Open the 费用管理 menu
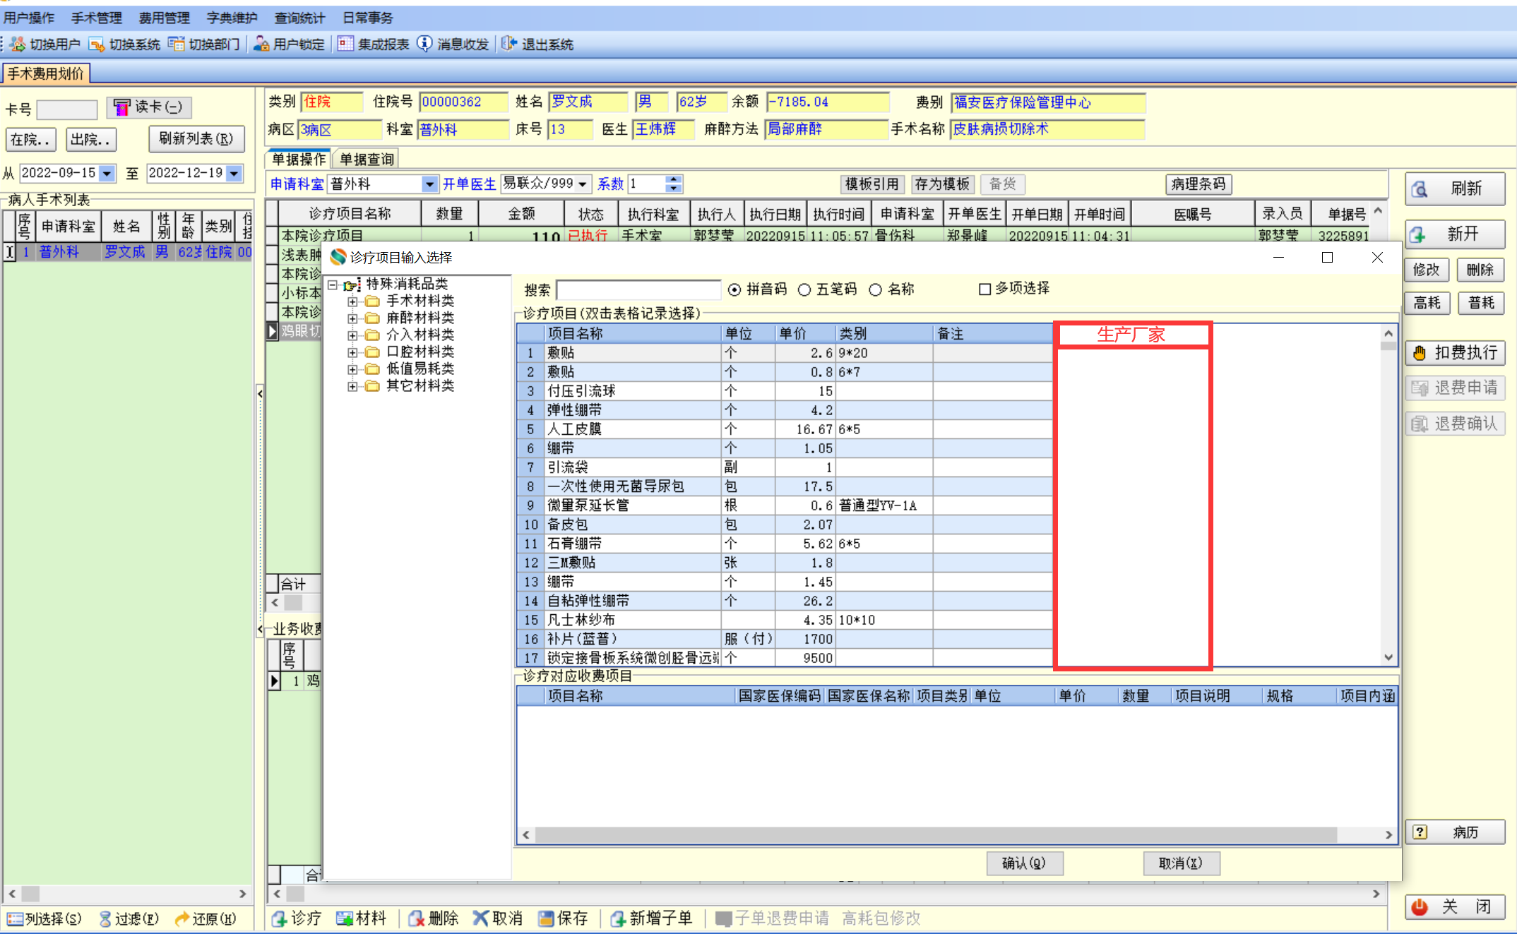The image size is (1517, 934). (164, 18)
